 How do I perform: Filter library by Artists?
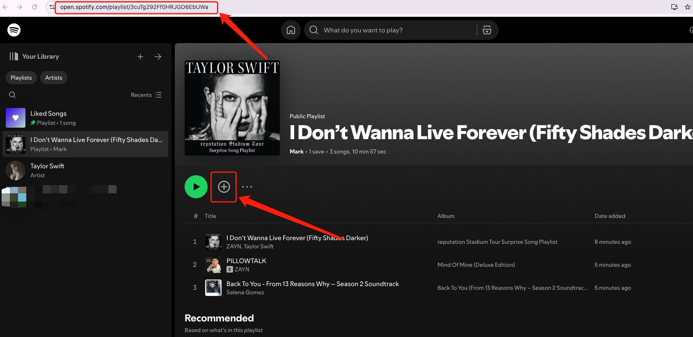pyautogui.click(x=54, y=78)
